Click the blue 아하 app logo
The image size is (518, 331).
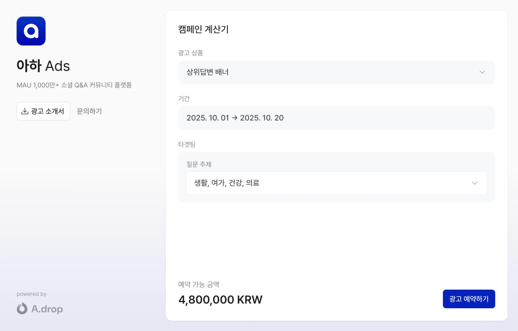31,31
